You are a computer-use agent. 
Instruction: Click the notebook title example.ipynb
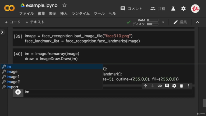pyautogui.click(x=42, y=5)
